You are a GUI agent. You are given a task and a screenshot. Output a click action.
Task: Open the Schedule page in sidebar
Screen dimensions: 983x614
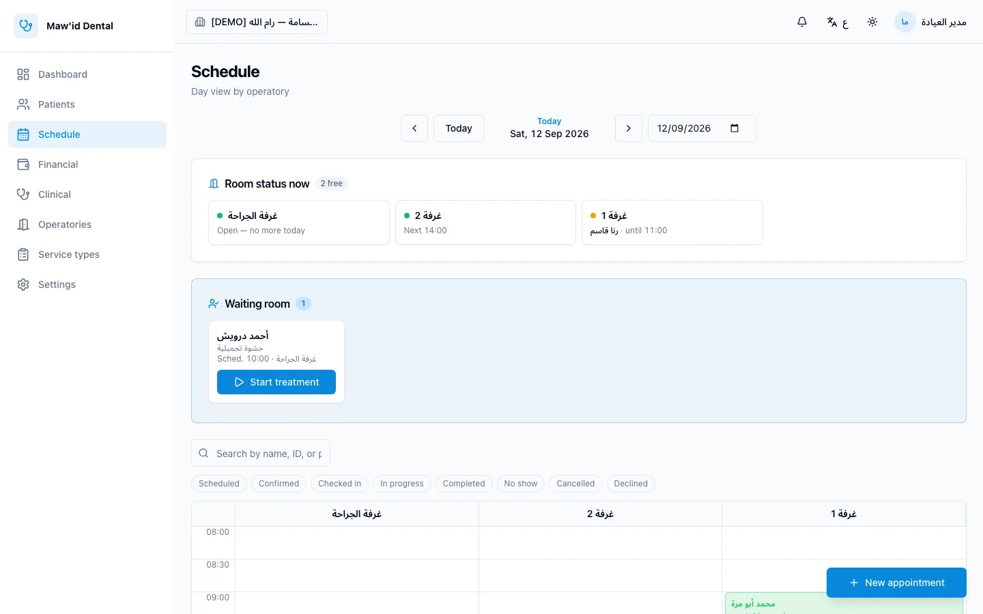click(x=87, y=134)
